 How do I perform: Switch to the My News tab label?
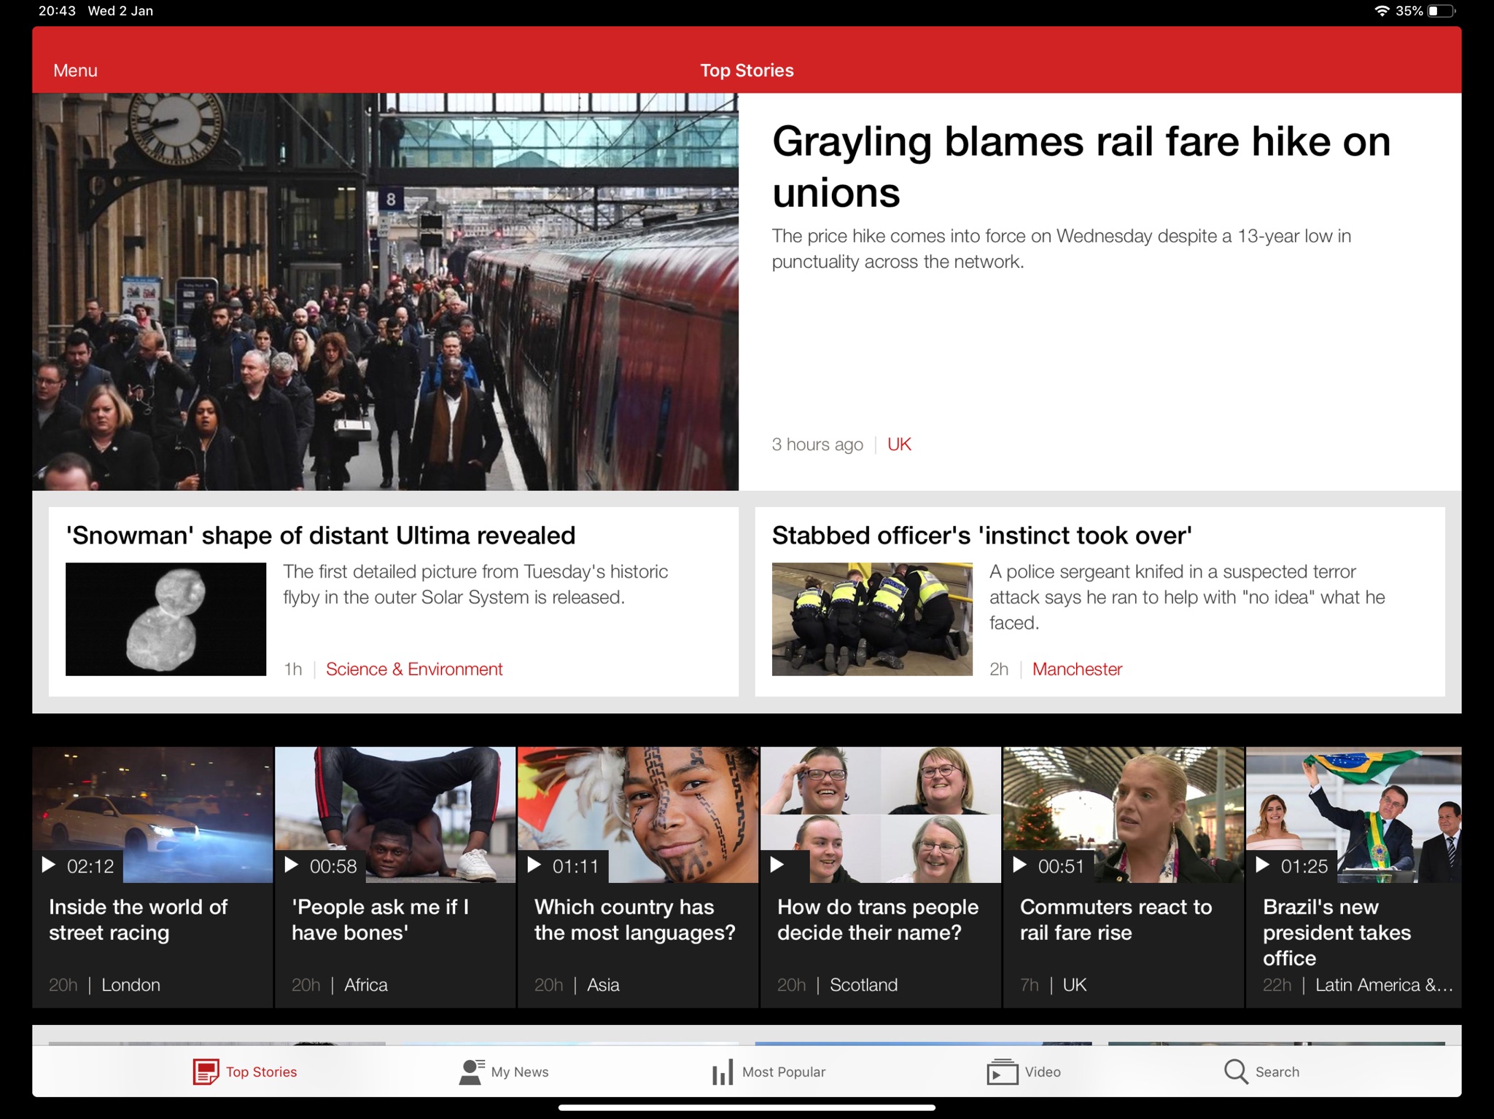tap(520, 1072)
